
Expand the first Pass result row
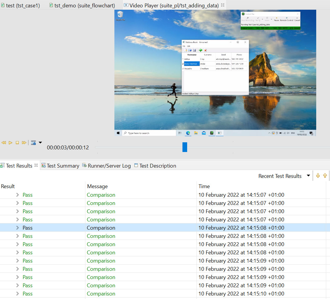[x=18, y=195]
